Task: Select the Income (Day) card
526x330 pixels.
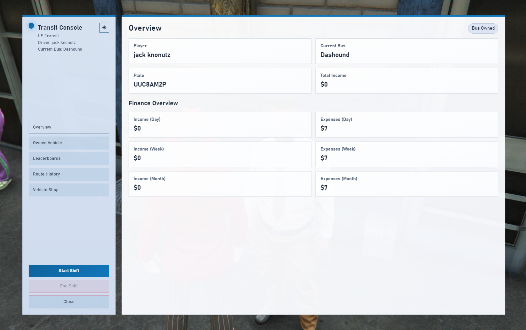Action: point(220,125)
